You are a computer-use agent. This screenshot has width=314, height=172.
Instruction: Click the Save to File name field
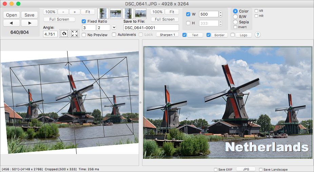pyautogui.click(x=151, y=28)
